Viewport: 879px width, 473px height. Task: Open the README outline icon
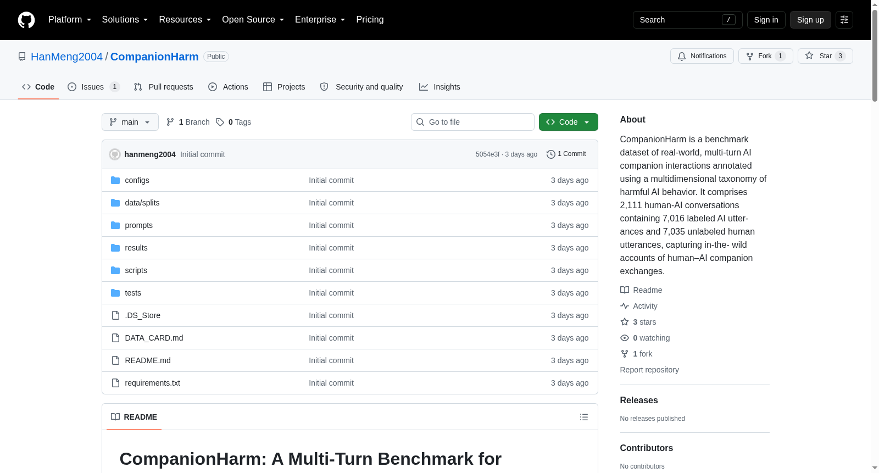click(x=584, y=417)
